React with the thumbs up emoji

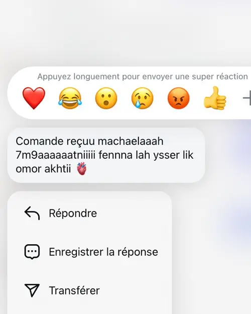tap(215, 98)
